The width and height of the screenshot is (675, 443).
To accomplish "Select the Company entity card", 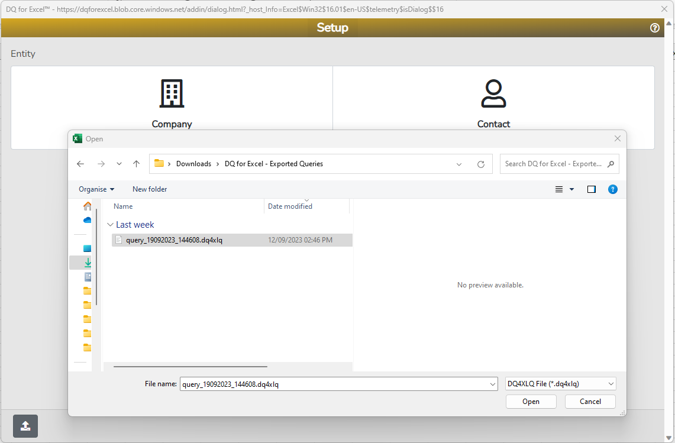I will pyautogui.click(x=172, y=107).
